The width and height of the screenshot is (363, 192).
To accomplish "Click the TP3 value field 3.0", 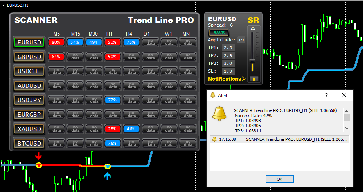I will [228, 63].
